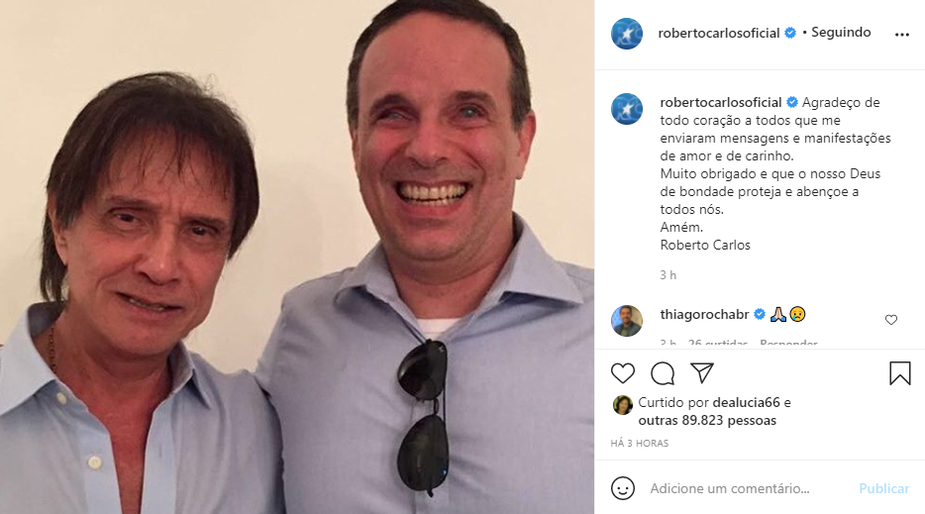Viewport: 925px width, 514px height.
Task: Like the post with the heart icon
Action: click(x=623, y=373)
